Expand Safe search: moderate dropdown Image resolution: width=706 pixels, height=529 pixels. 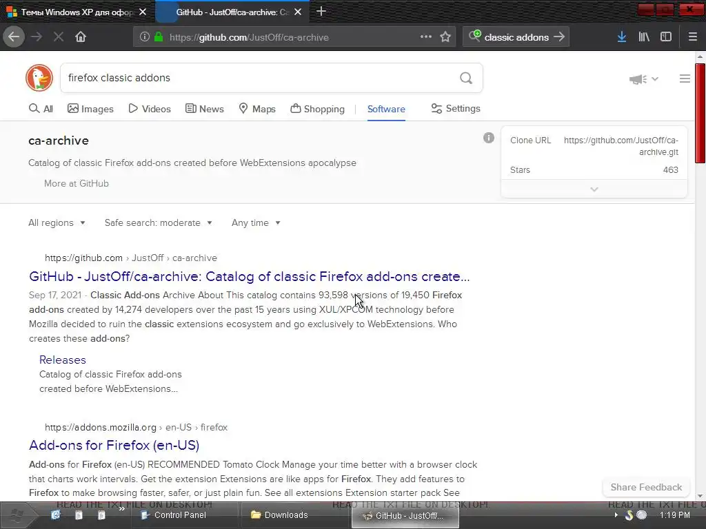[x=158, y=222]
